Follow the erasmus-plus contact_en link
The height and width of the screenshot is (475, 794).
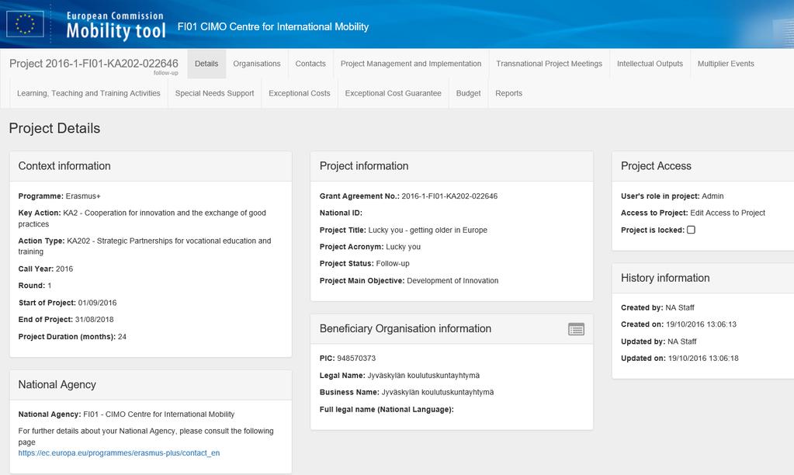[x=119, y=453]
